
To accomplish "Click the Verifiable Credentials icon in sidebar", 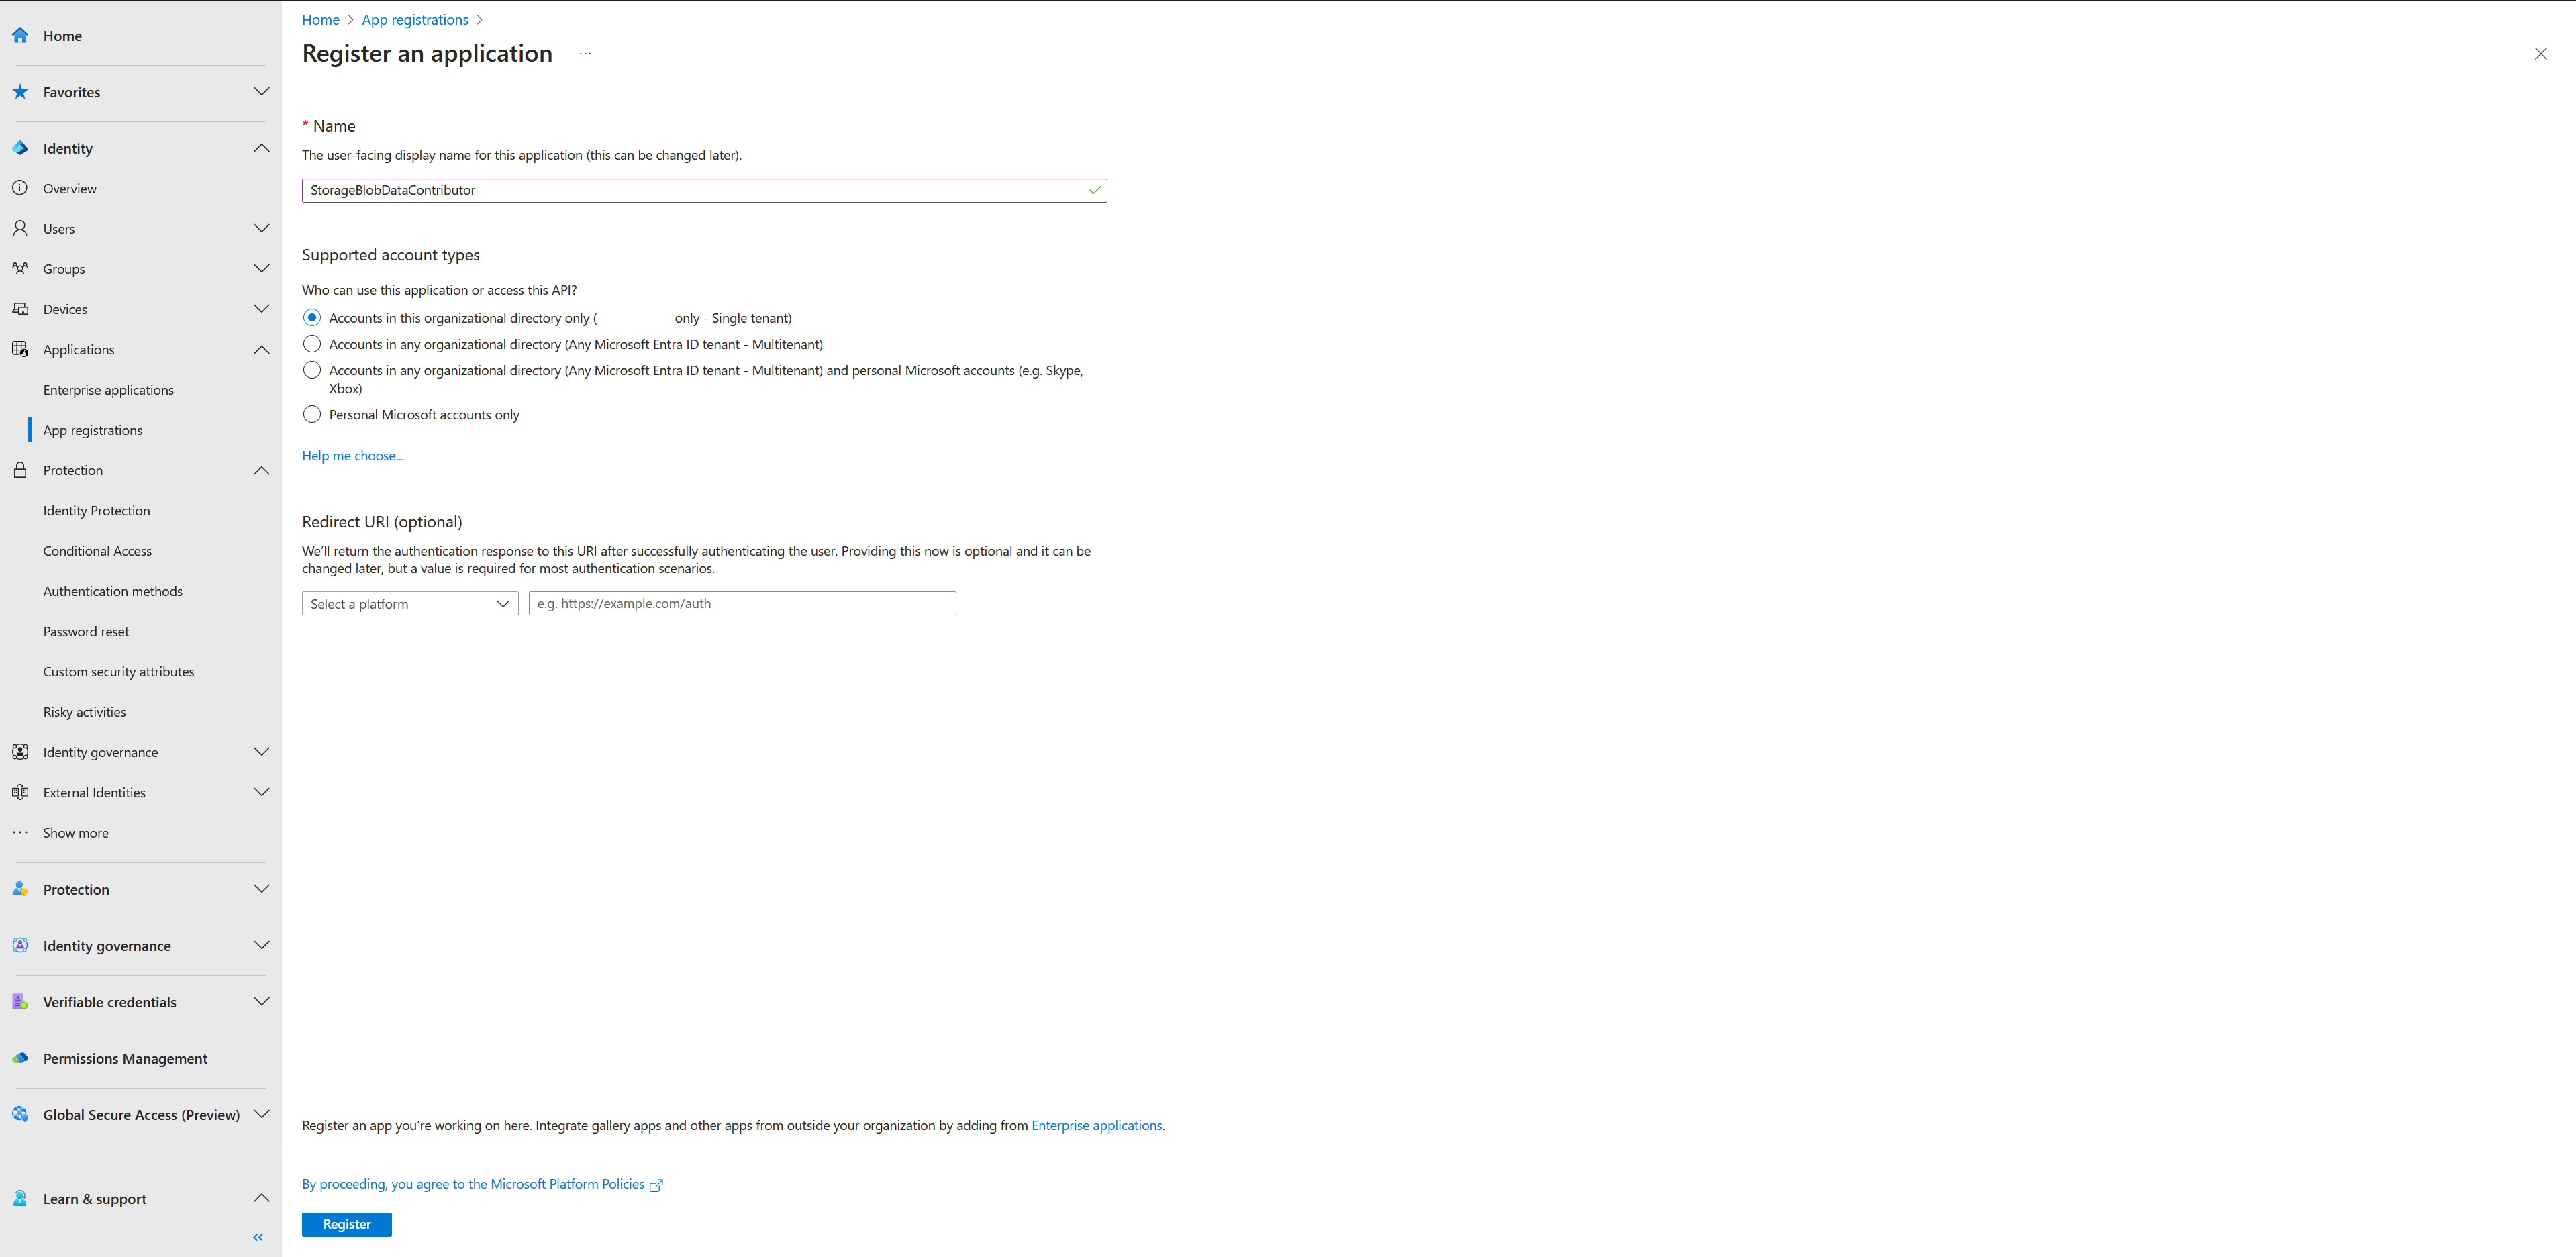I will pos(23,1001).
